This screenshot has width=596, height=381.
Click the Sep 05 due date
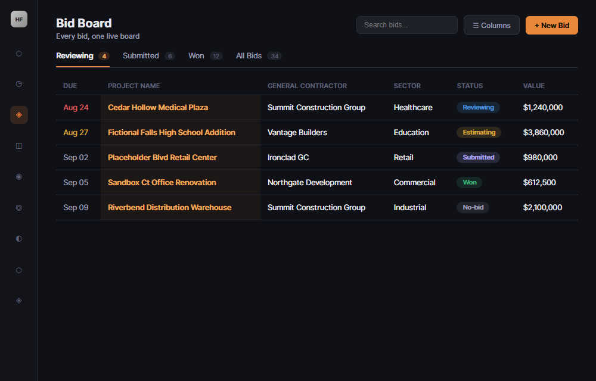pos(76,183)
